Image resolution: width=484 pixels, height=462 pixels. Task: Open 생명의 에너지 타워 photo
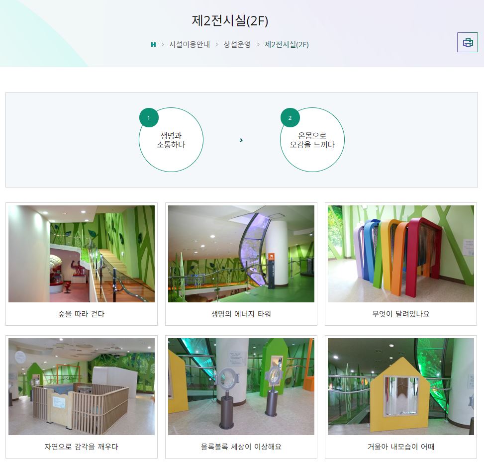[x=241, y=254]
